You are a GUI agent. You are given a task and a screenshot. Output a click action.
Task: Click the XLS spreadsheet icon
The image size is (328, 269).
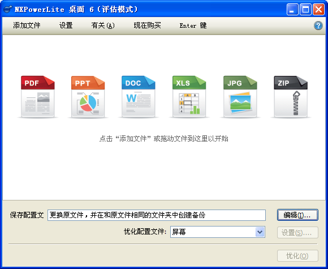coord(189,97)
